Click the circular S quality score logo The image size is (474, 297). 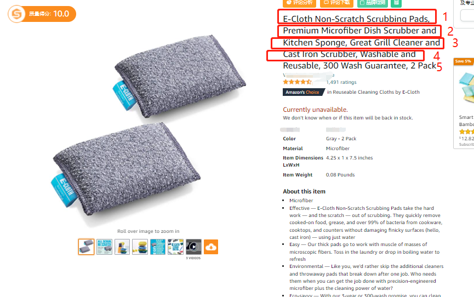point(16,14)
